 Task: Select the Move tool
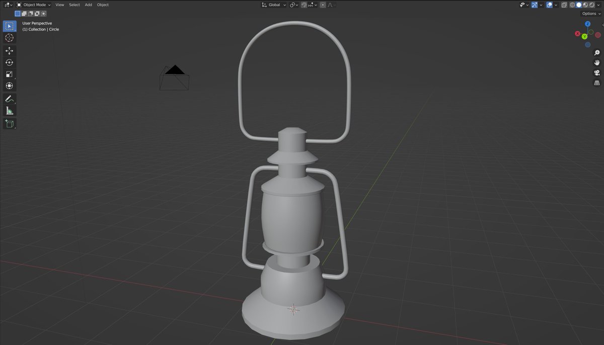9,50
